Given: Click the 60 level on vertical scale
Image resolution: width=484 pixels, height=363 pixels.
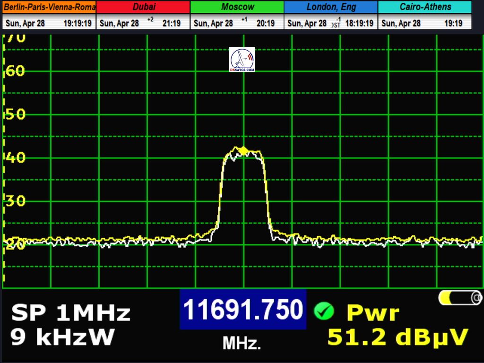Looking at the screenshot, I should coord(15,71).
